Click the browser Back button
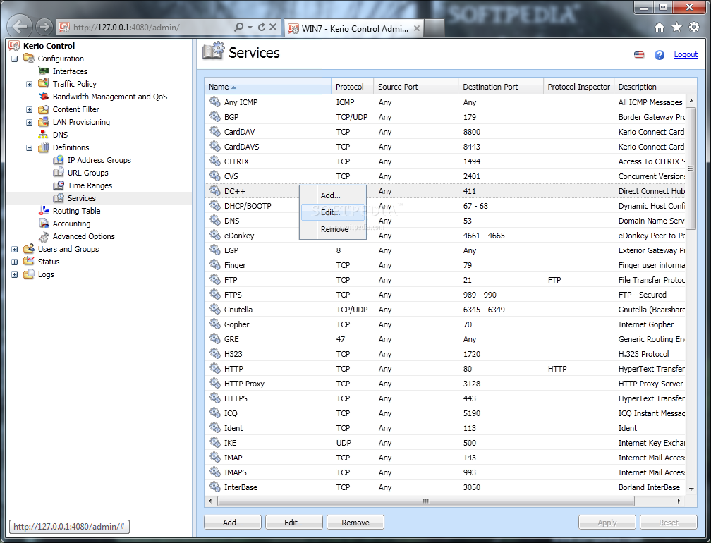Screen dimensions: 711x543 (x=20, y=27)
